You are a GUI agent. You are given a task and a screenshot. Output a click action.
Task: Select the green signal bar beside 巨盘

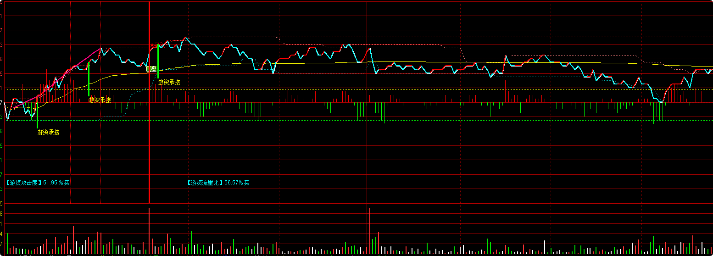click(158, 62)
